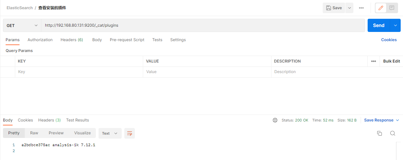The width and height of the screenshot is (403, 160).
Task: Open the request Headers (6) tab
Action: [72, 40]
